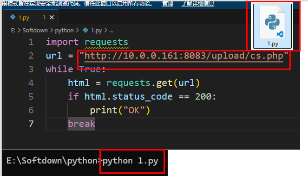Click line number 5 in the gutter
This screenshot has height=176, width=308.
pyautogui.click(x=31, y=96)
